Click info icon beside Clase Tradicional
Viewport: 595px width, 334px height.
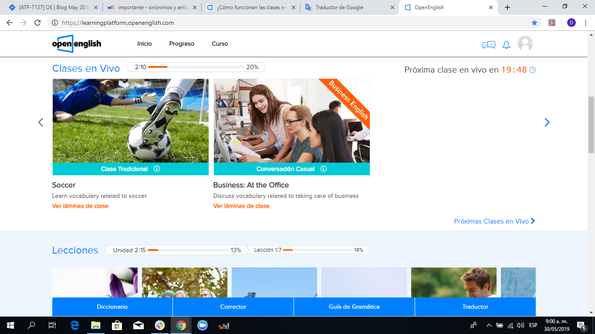tap(157, 169)
